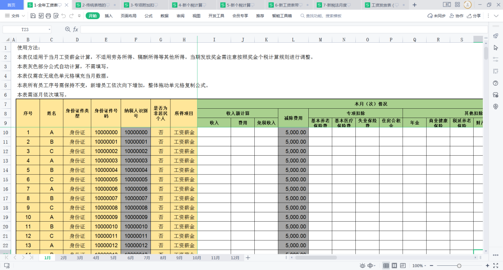The width and height of the screenshot is (503, 270).
Task: Open the 100% zoom level dropdown
Action: tap(419, 265)
